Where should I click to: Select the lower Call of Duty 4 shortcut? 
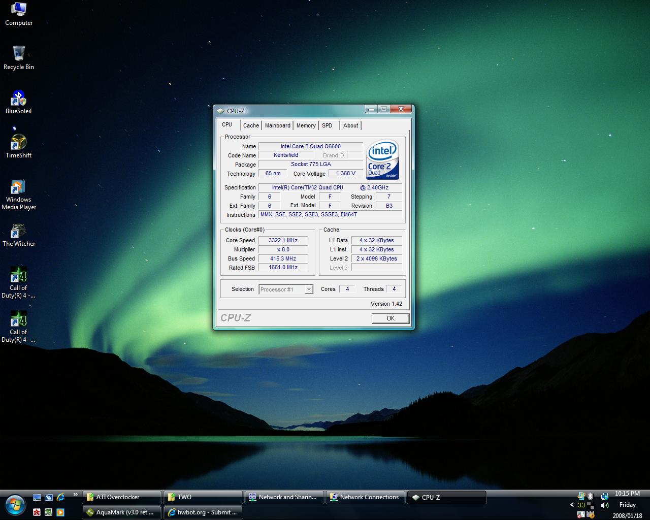(19, 327)
